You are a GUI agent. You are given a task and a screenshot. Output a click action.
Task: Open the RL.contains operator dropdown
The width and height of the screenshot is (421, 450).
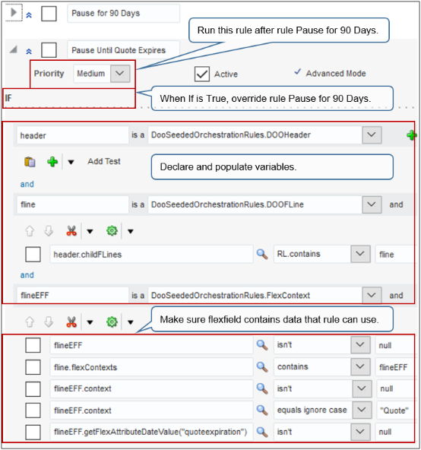point(360,254)
